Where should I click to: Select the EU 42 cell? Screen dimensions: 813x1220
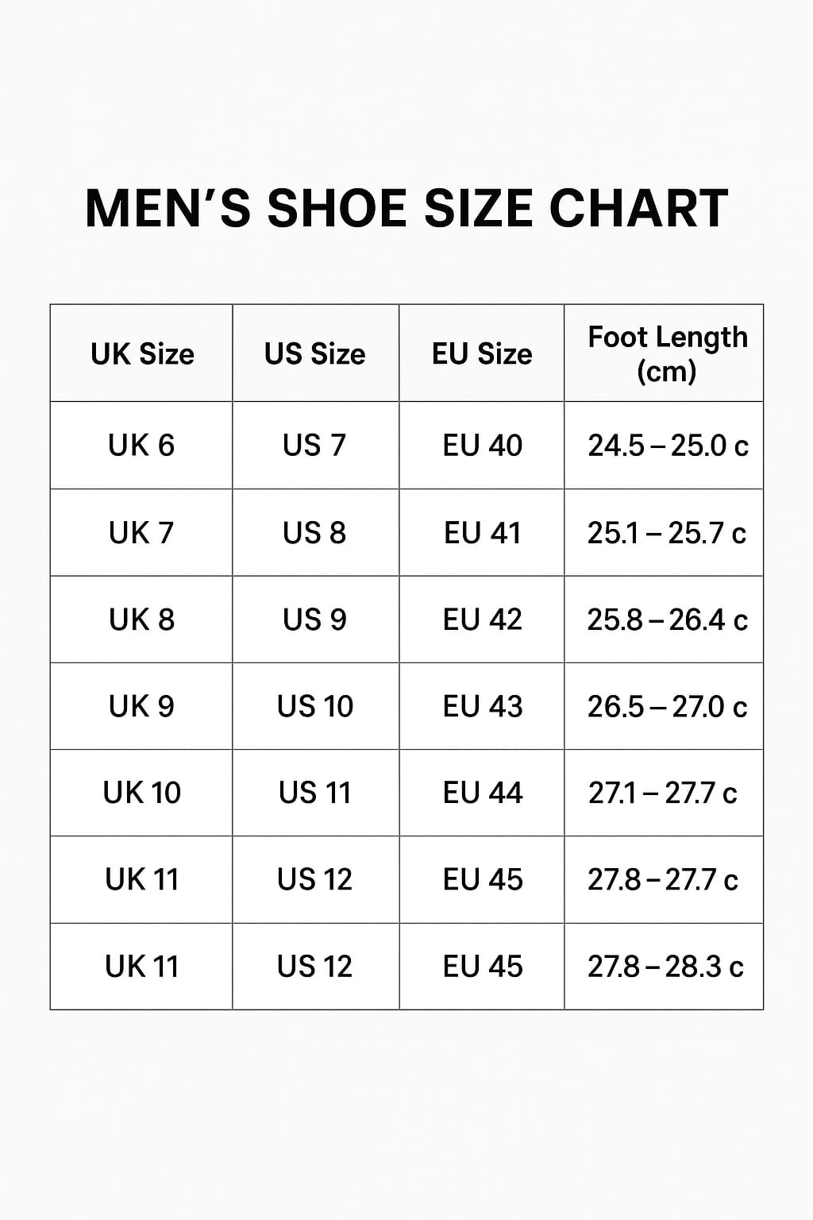pyautogui.click(x=482, y=620)
